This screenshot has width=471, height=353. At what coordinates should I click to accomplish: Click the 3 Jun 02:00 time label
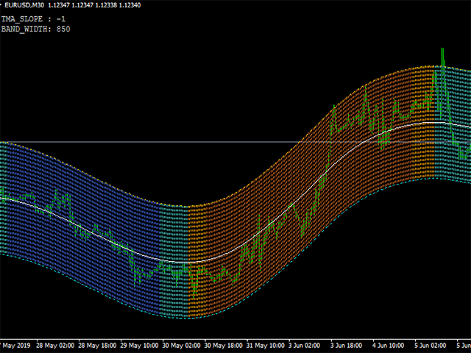coord(304,346)
